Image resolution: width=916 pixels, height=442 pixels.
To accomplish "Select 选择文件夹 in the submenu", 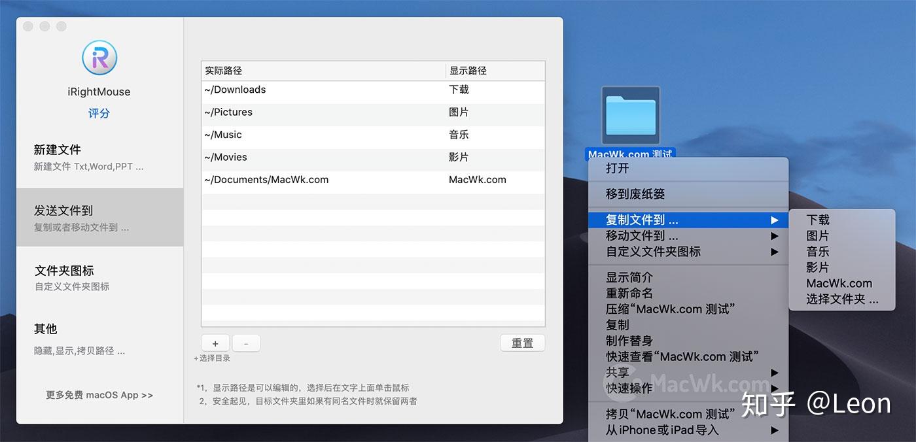I will (841, 299).
